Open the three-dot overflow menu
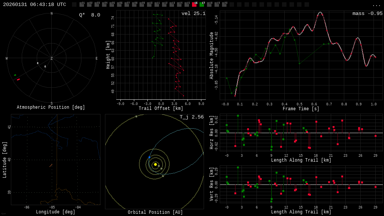The image size is (384, 216). pyautogui.click(x=376, y=5)
